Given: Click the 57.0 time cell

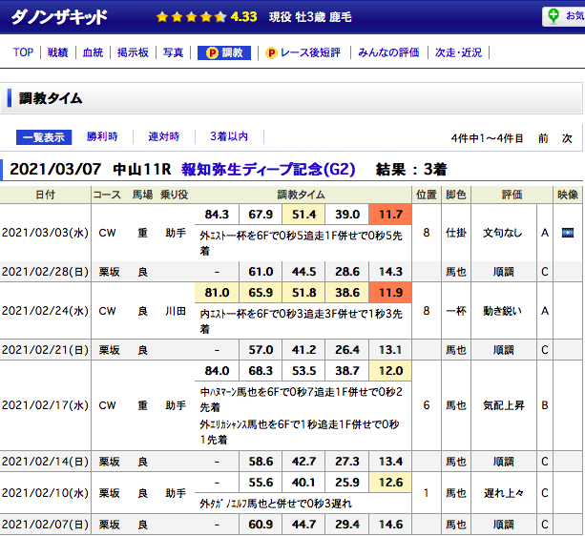Looking at the screenshot, I should coord(261,350).
